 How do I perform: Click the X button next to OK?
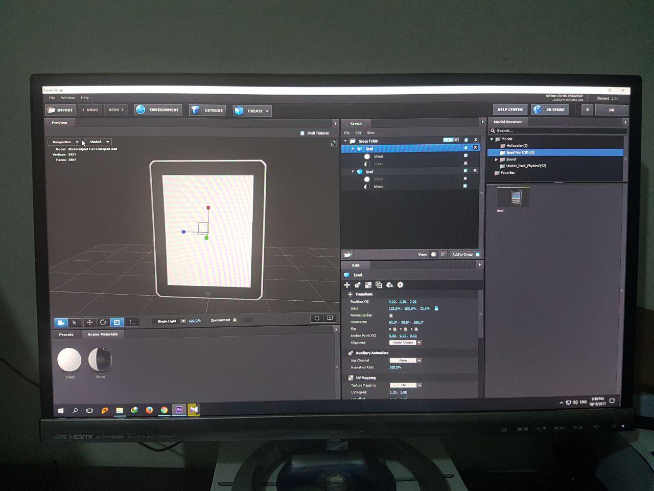(588, 110)
